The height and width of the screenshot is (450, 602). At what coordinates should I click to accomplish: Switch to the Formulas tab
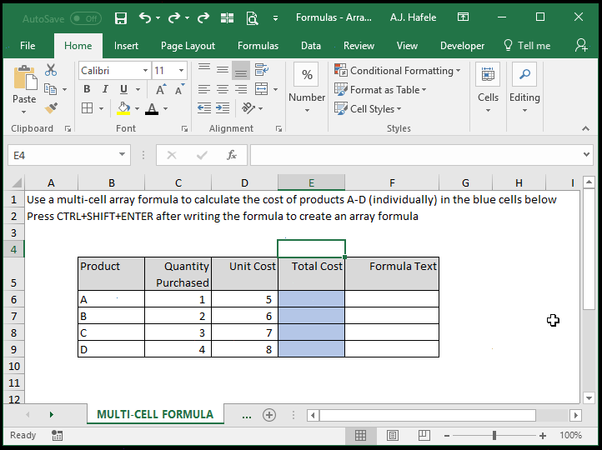[x=258, y=46]
